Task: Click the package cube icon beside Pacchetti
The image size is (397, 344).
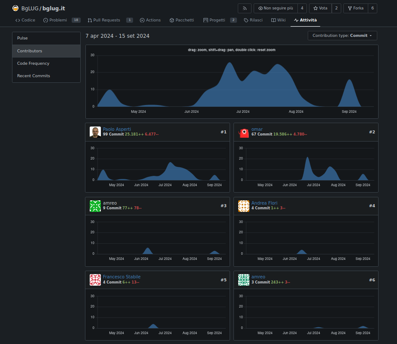Action: click(172, 20)
